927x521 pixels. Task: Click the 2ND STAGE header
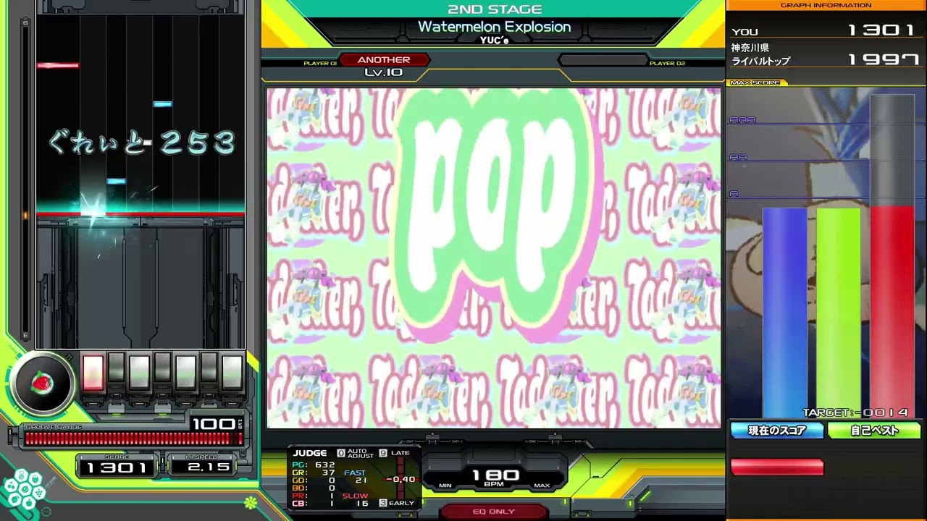[495, 9]
